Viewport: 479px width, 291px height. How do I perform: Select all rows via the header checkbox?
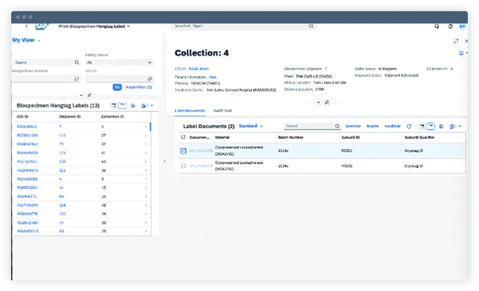(x=182, y=137)
